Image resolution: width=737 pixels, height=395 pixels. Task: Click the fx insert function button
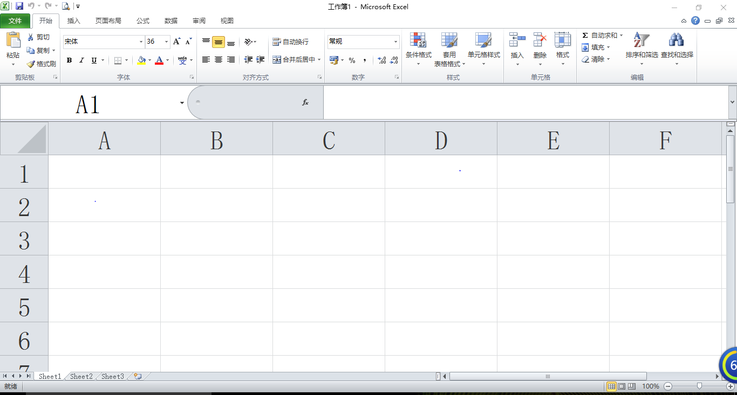[x=305, y=102]
